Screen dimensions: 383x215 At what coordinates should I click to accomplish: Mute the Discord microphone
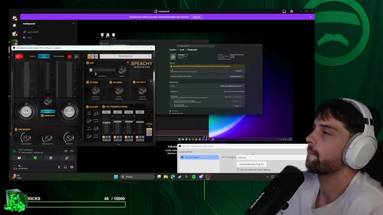[59, 167]
